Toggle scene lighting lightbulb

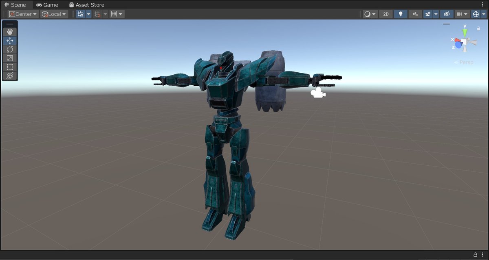point(401,14)
